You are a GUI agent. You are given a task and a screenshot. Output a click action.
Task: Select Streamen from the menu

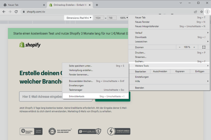(x=169, y=57)
